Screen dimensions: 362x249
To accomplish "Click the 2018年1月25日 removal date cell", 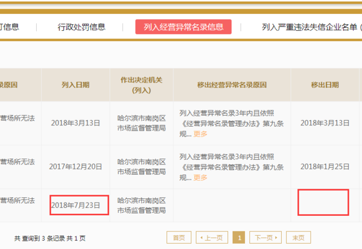I will coord(325,166).
